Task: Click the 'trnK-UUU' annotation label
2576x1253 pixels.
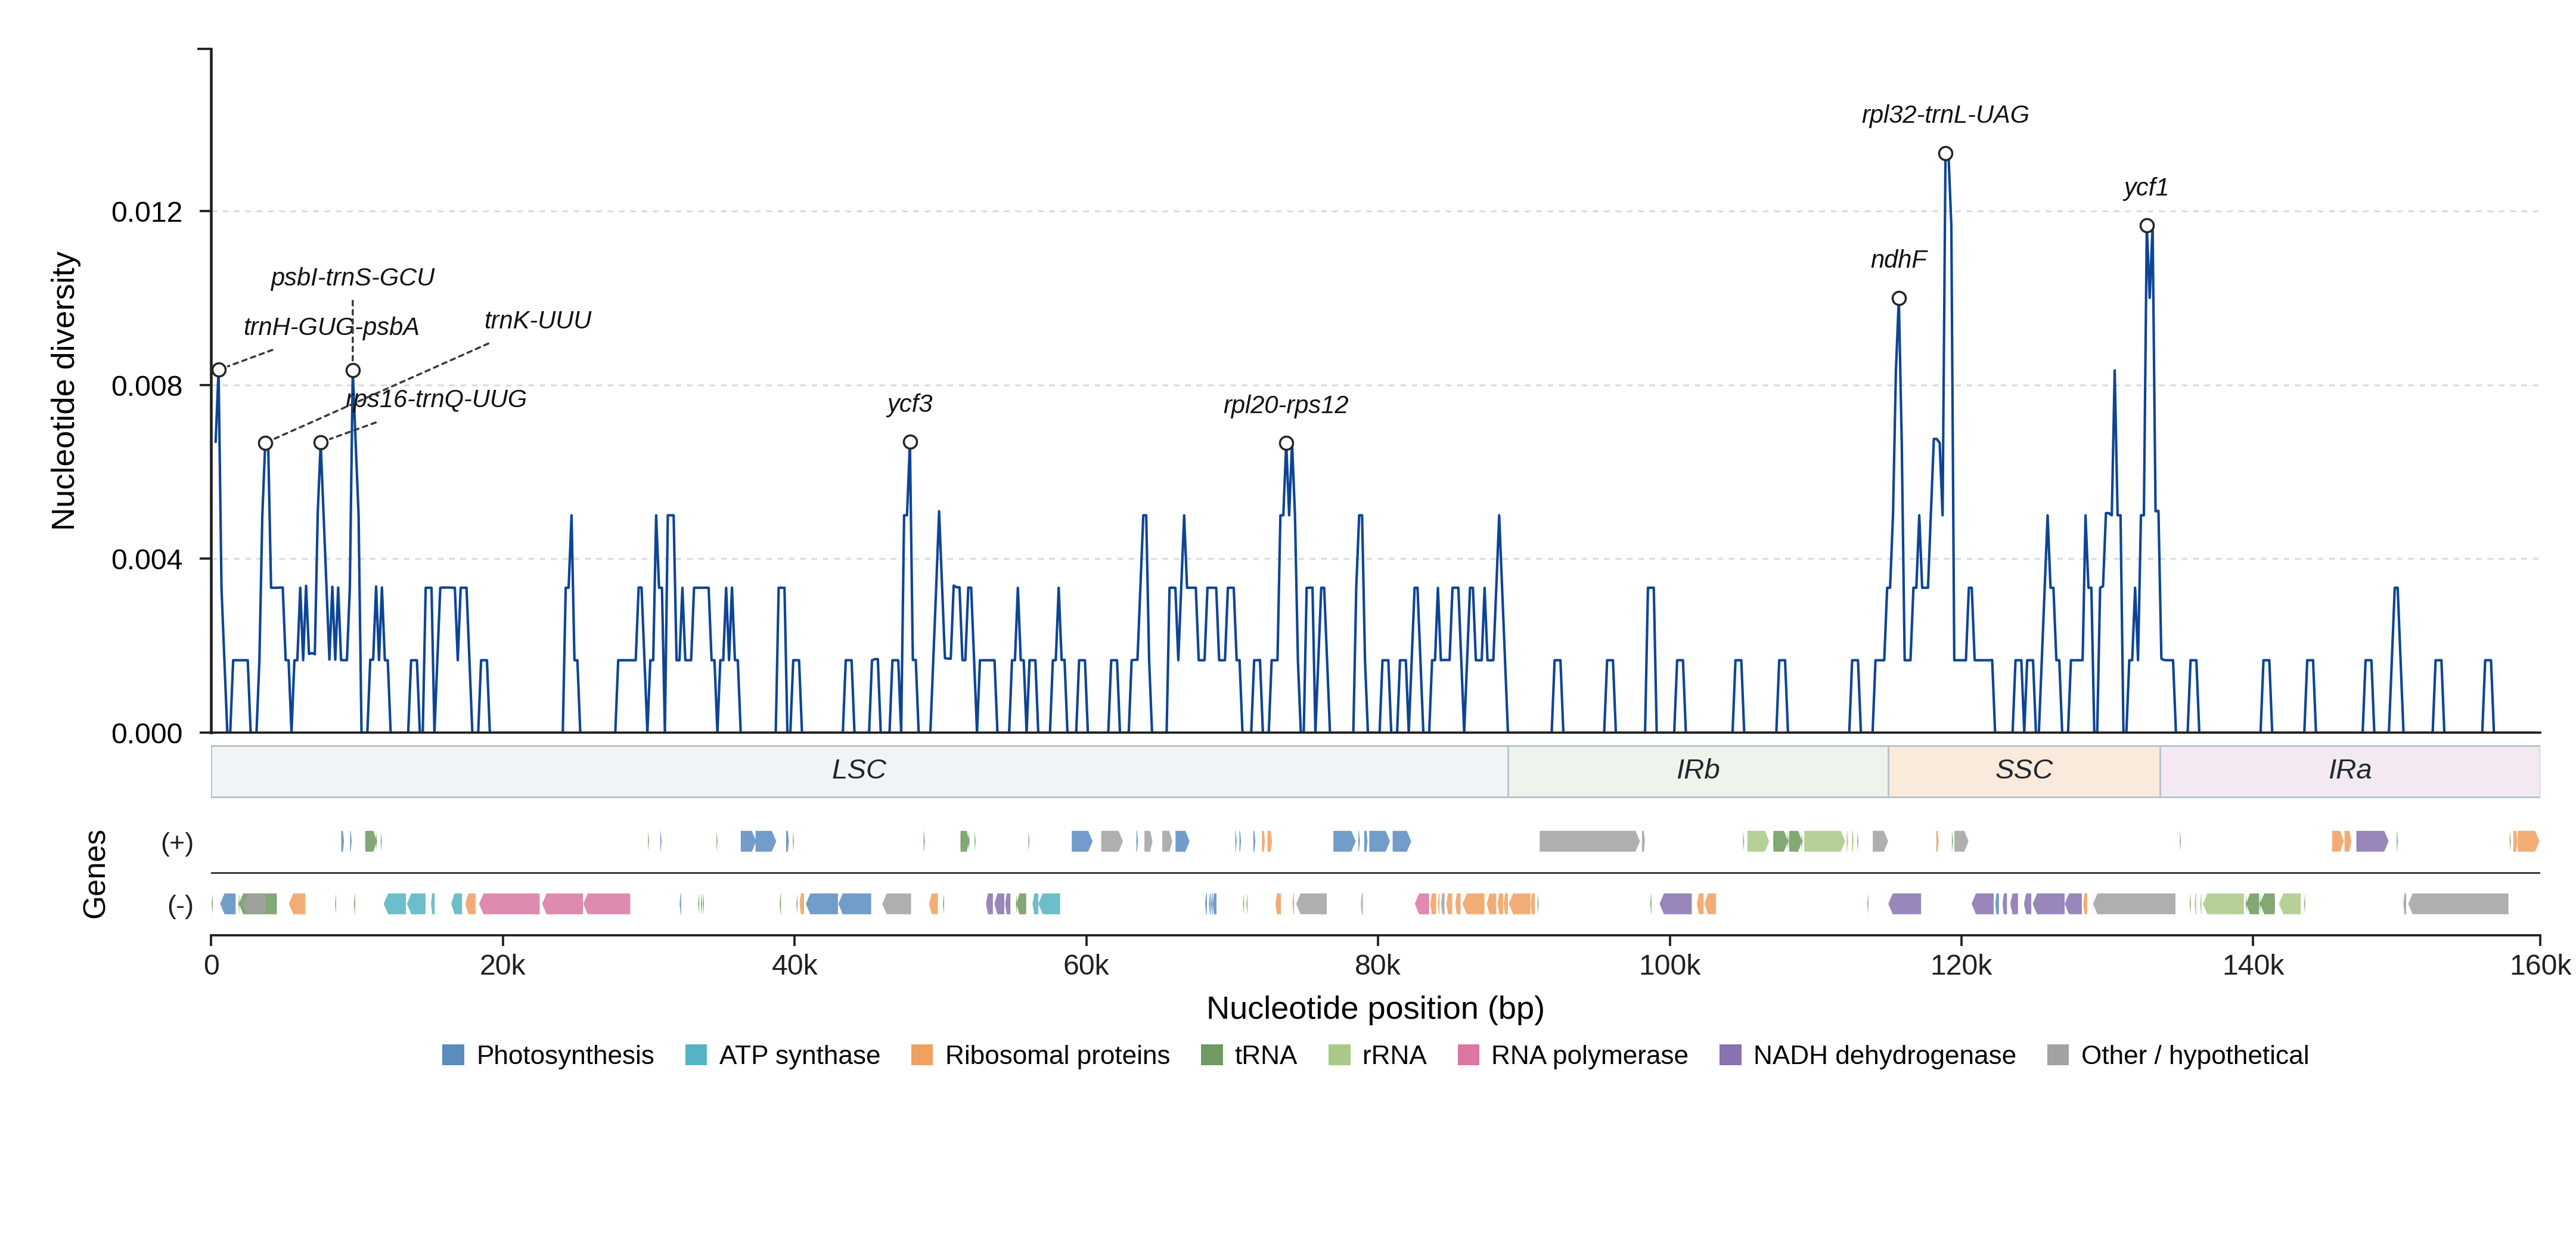Action: click(538, 320)
